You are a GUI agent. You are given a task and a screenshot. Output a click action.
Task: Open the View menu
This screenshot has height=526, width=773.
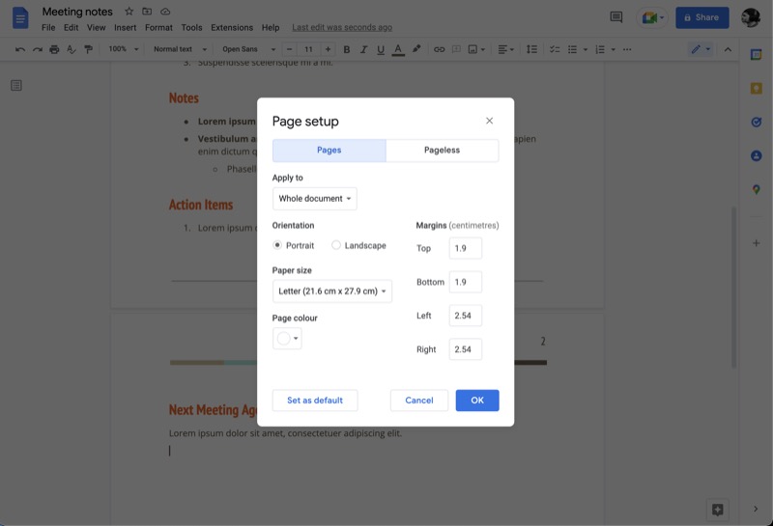96,28
